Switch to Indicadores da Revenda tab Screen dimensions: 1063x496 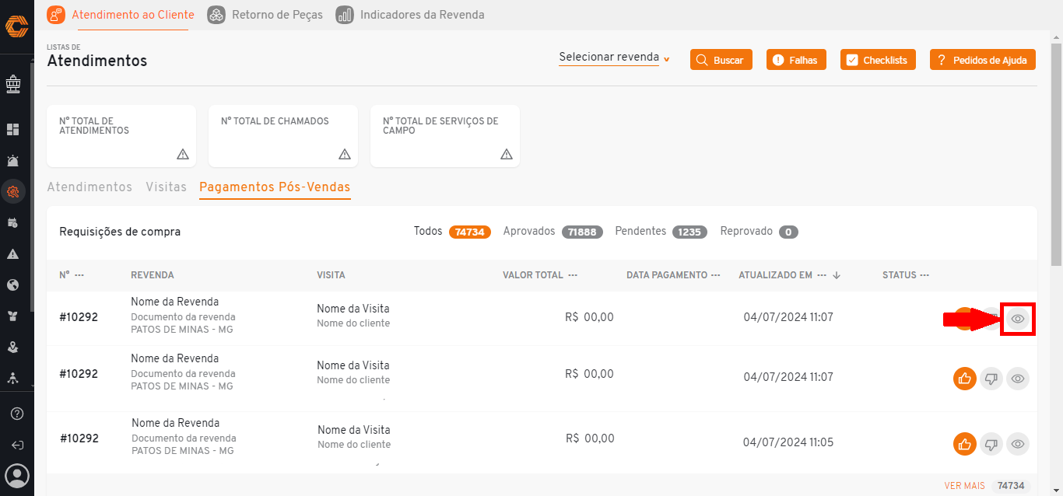point(410,15)
